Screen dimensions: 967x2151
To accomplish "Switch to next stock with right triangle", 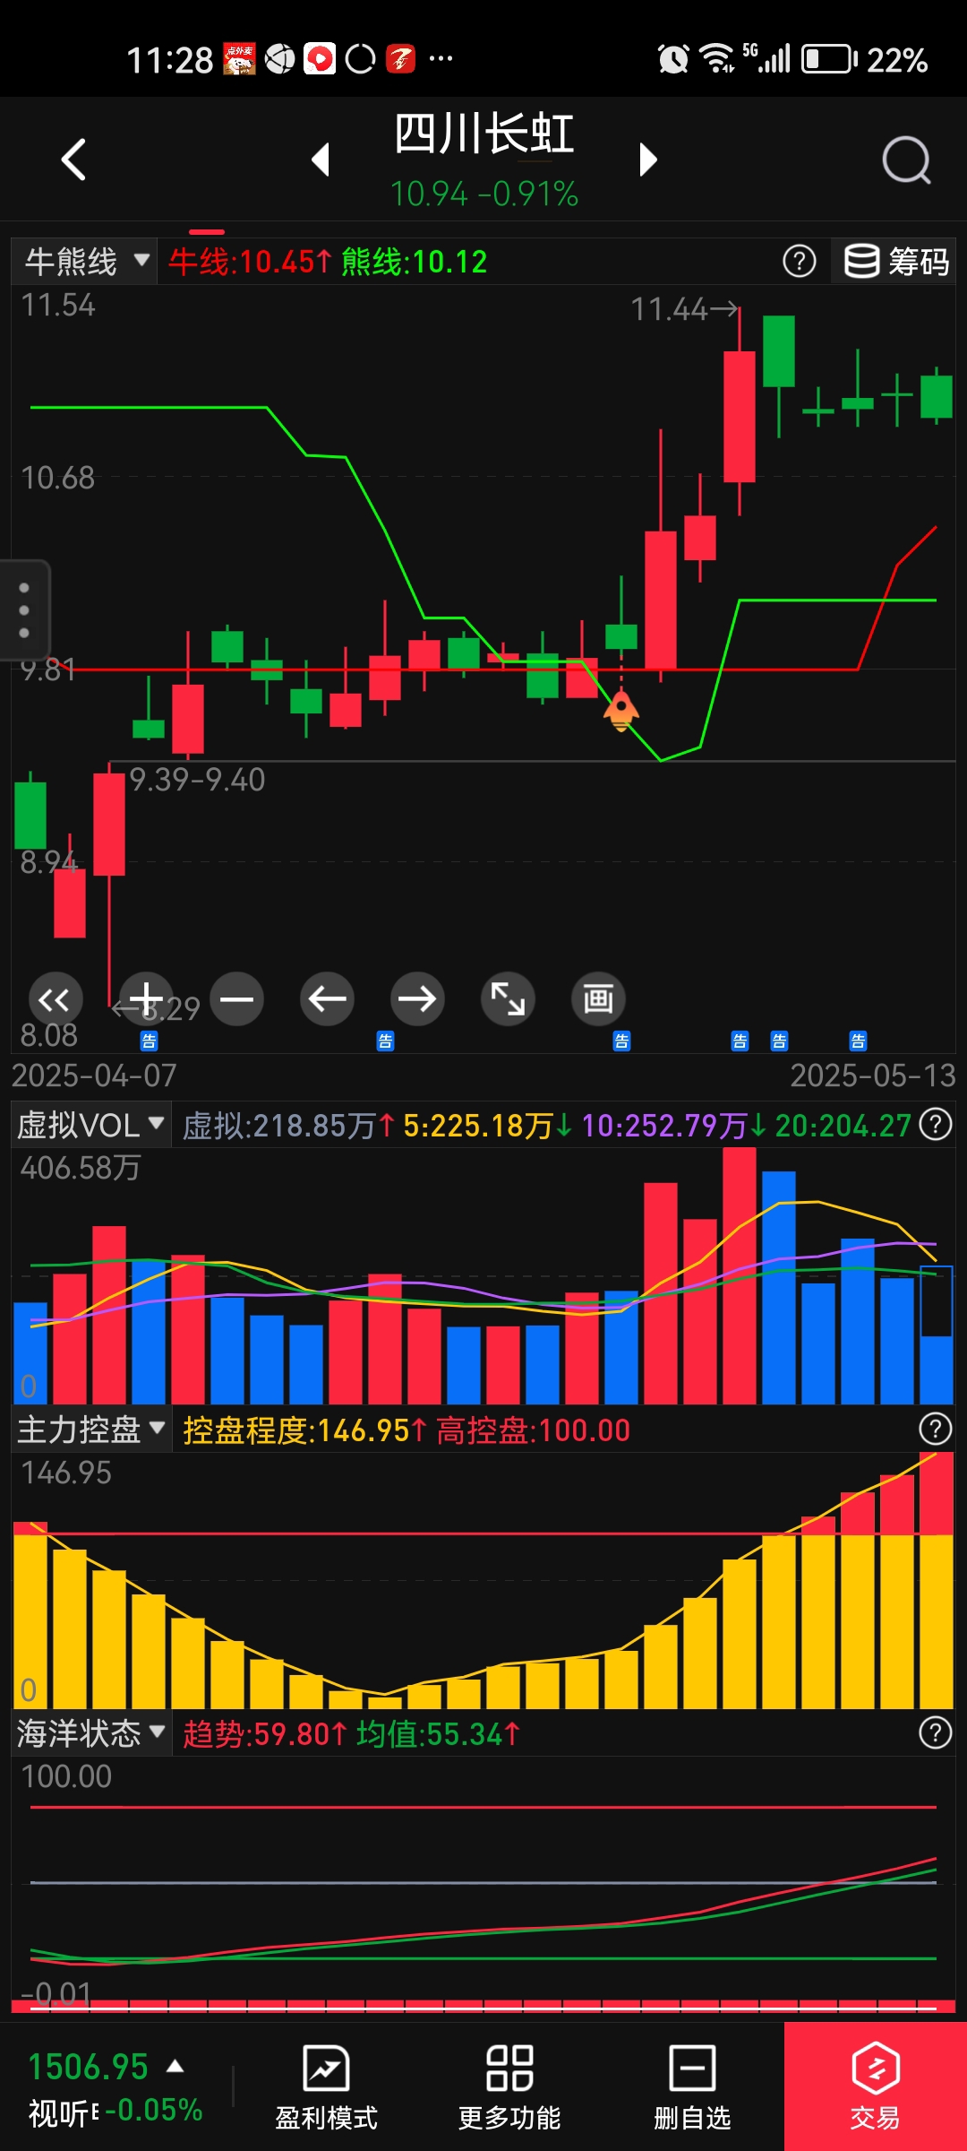I will point(648,160).
